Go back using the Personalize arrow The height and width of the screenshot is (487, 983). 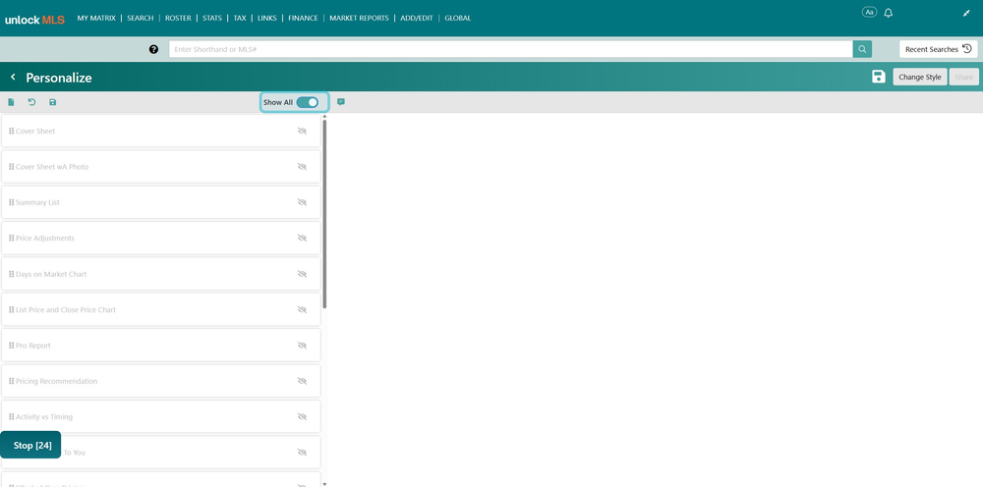pyautogui.click(x=13, y=77)
